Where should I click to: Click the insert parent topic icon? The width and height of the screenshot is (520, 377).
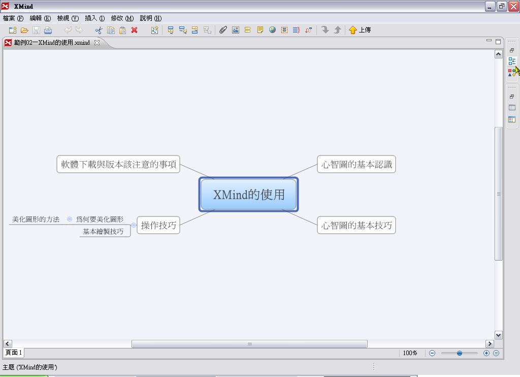[x=207, y=30]
